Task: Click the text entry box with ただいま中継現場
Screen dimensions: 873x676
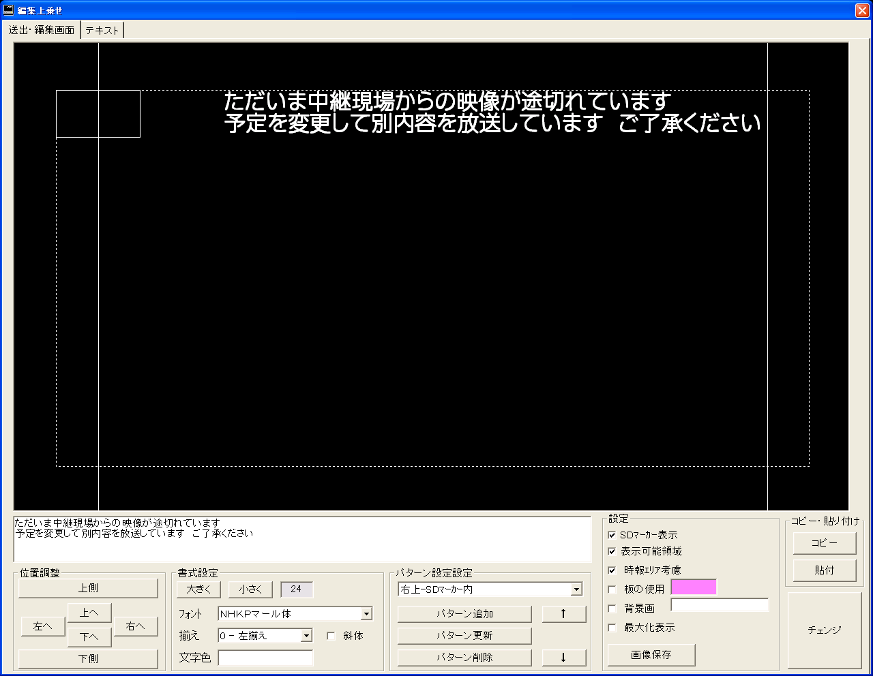Action: click(302, 539)
